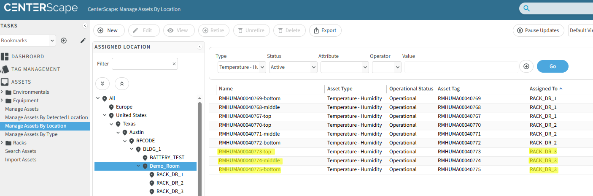Collapse the Assigned Location panel
Viewport: 593px width, 196px height.
[x=199, y=47]
